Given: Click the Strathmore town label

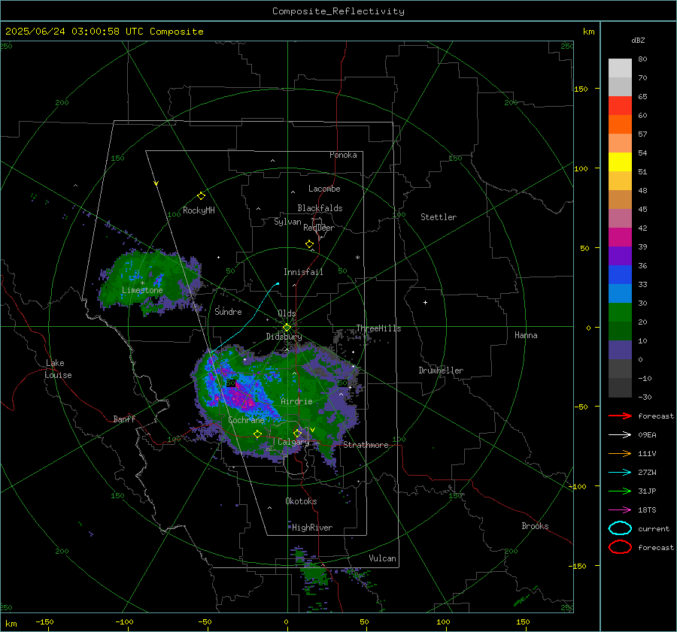Looking at the screenshot, I should [366, 445].
